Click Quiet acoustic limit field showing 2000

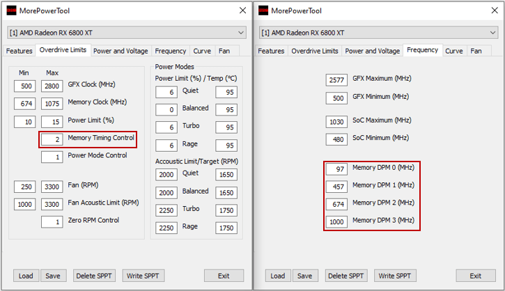pos(166,175)
